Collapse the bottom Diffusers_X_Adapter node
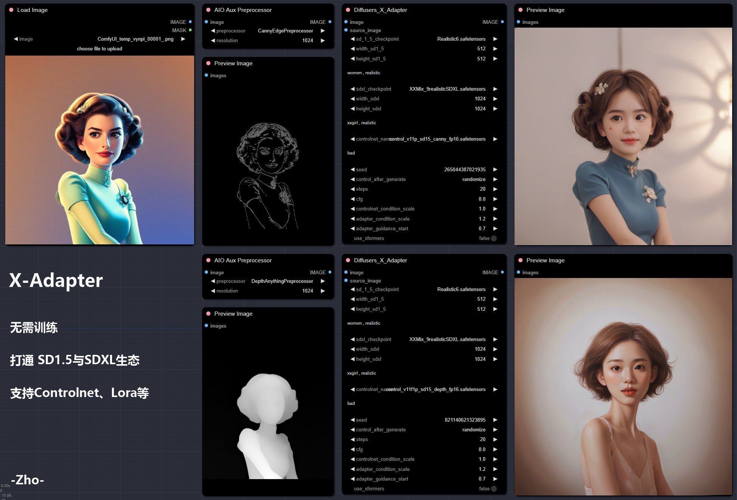 coord(348,260)
